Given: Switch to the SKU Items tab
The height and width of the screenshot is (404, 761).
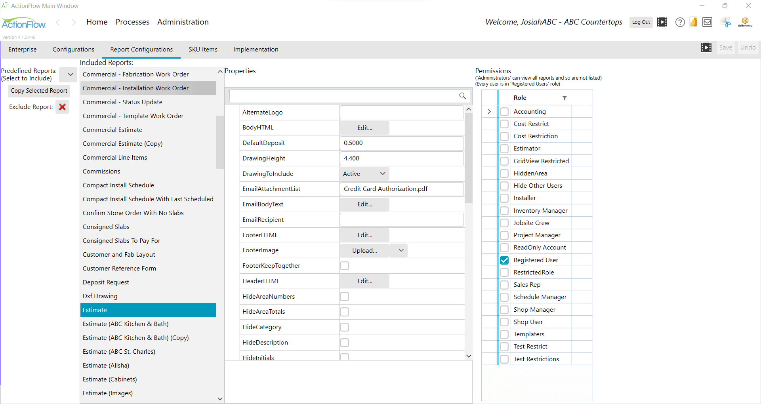Looking at the screenshot, I should 203,49.
